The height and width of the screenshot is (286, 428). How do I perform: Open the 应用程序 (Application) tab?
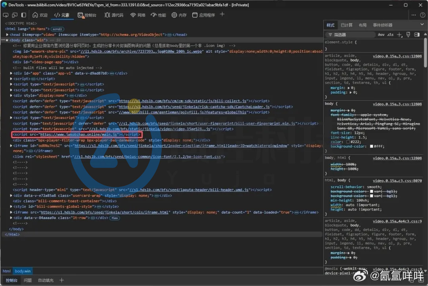coord(204,15)
